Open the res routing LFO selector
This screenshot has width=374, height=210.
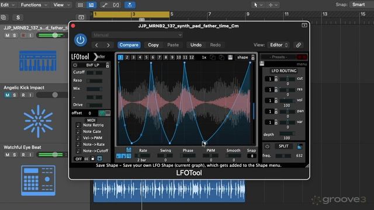coord(271,90)
